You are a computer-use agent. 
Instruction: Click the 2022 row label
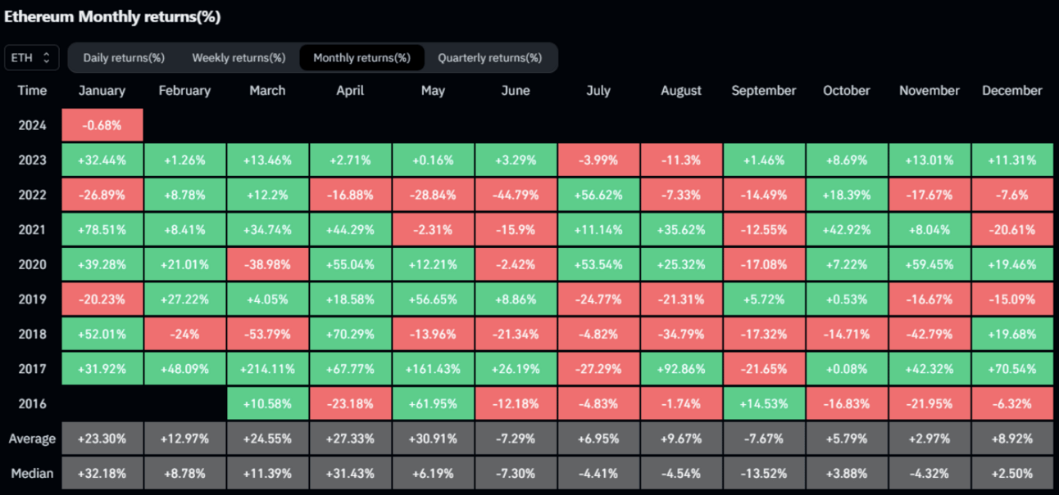(x=32, y=195)
